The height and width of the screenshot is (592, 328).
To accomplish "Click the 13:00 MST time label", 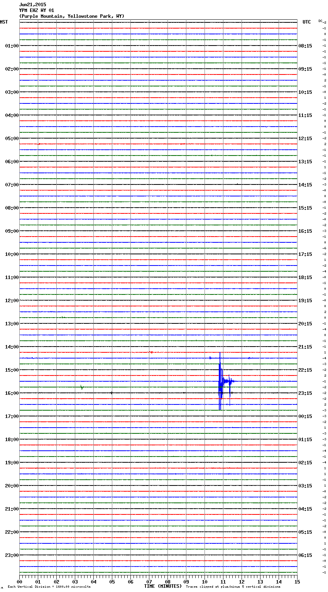I will [x=12, y=324].
